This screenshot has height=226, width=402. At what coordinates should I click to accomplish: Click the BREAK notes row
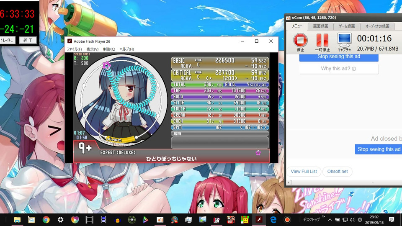(220, 115)
